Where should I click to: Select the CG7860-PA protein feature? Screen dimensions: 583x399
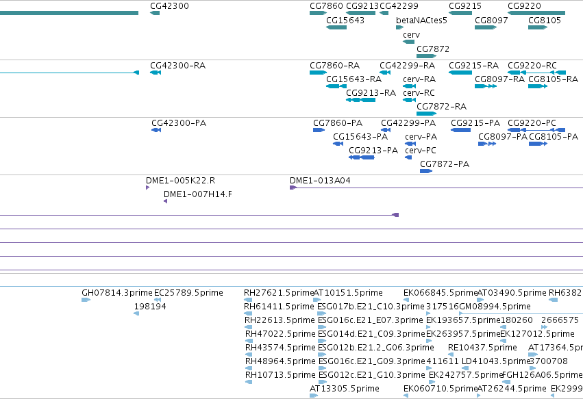[319, 130]
